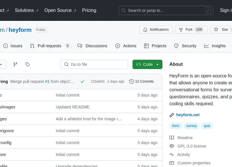
Task: Select the quiz topic tag
Action: [x=207, y=126]
